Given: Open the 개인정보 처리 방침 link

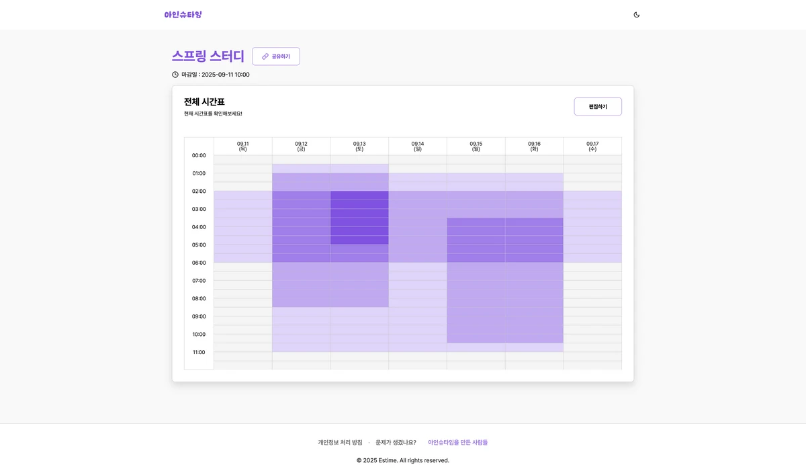Looking at the screenshot, I should [340, 442].
